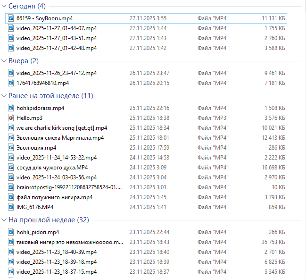Select file name video_2025-11-23_18-37-15.mp4

[57, 271]
